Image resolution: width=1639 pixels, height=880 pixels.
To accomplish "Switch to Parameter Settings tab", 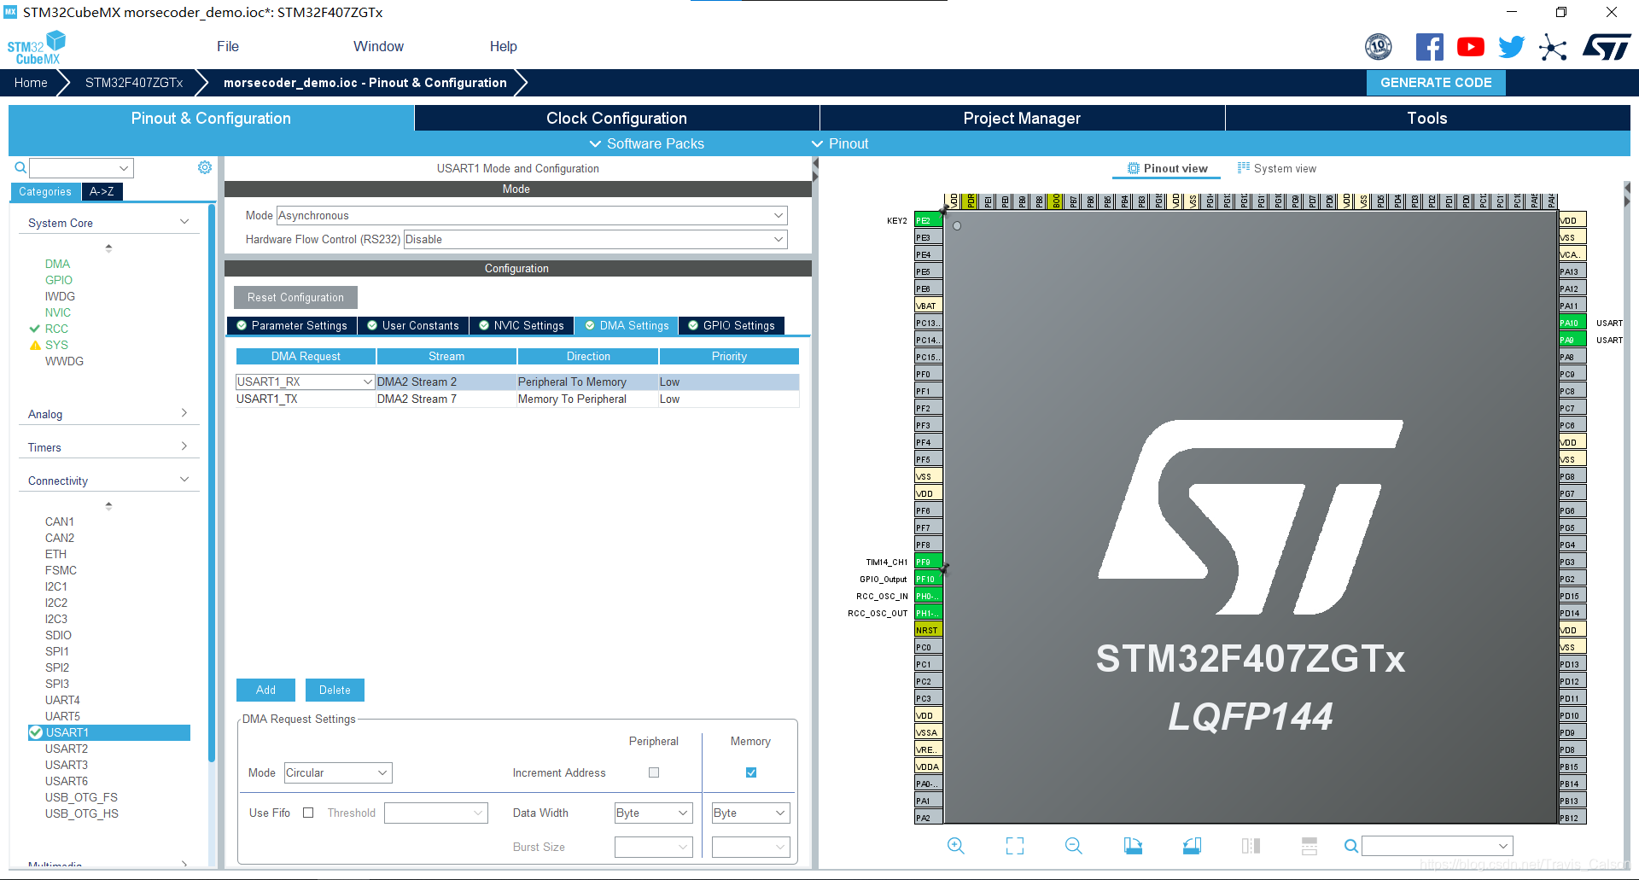I will coord(291,325).
